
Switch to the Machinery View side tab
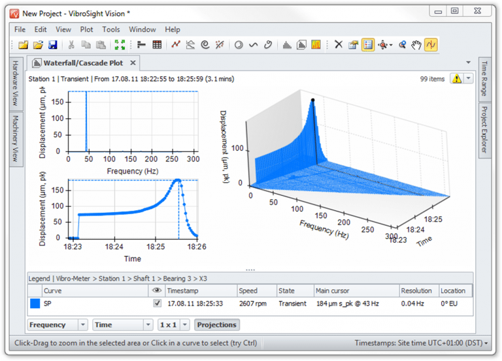14,138
